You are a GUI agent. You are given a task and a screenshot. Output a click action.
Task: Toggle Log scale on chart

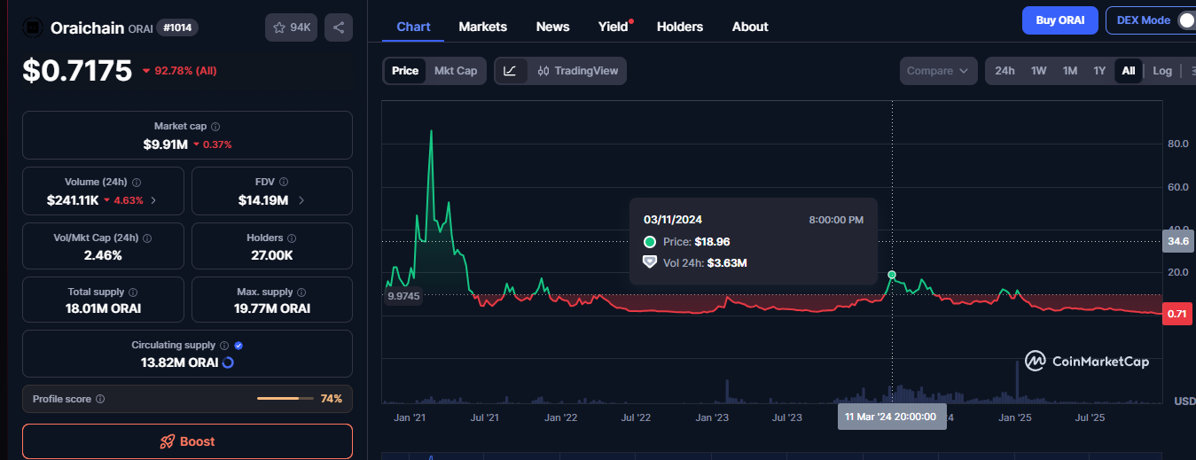click(1162, 71)
